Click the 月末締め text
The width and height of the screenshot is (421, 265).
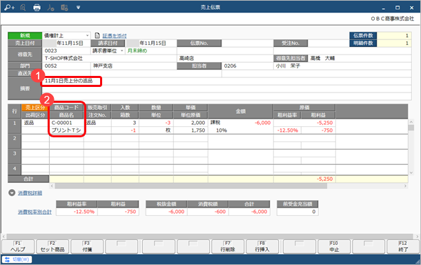(137, 51)
